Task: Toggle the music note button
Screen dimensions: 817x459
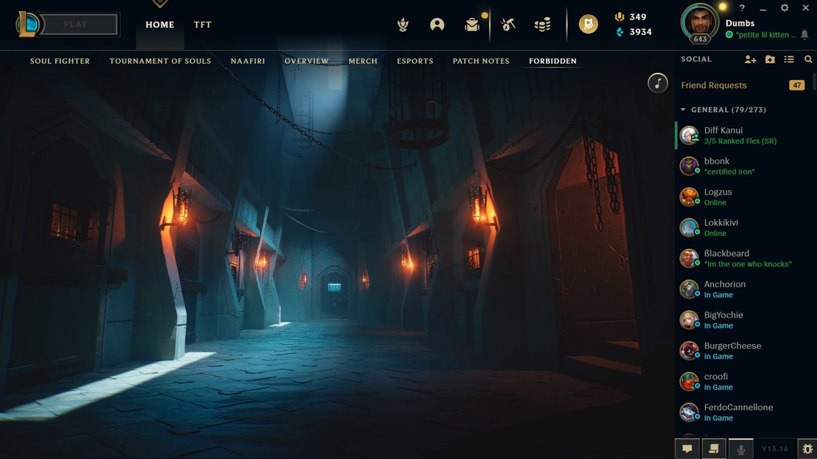Action: (x=657, y=83)
